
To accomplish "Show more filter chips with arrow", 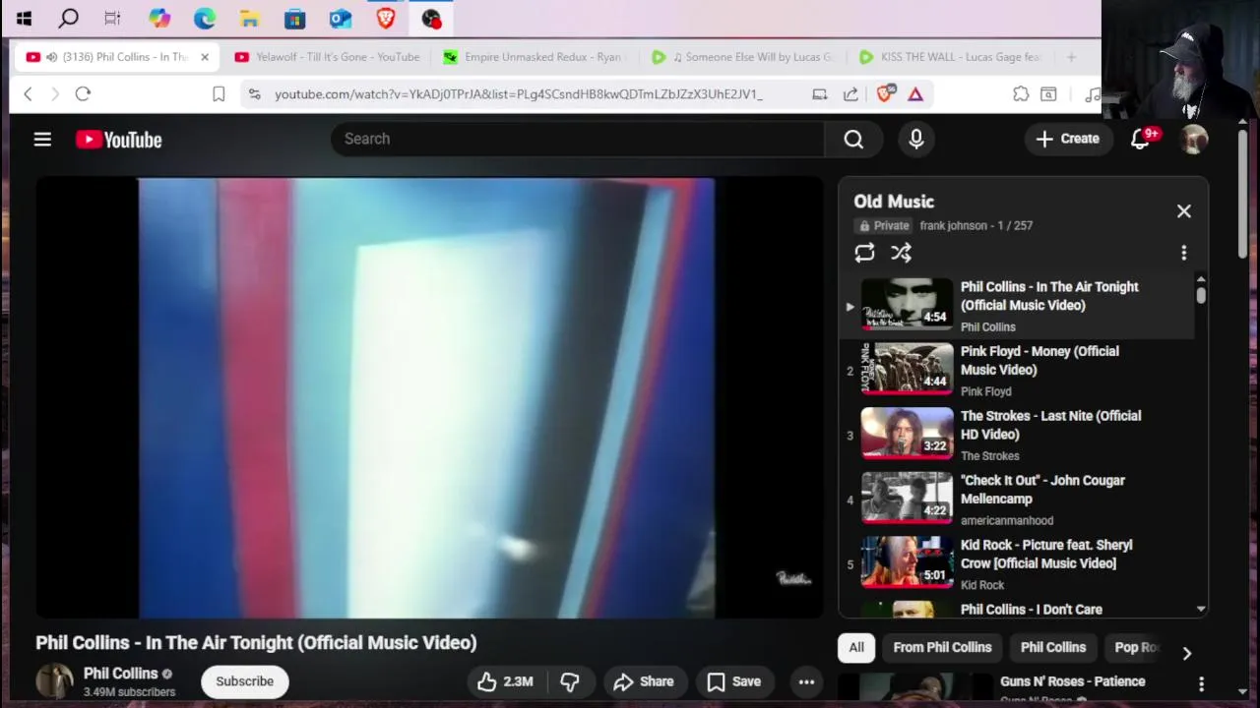I will pyautogui.click(x=1187, y=653).
